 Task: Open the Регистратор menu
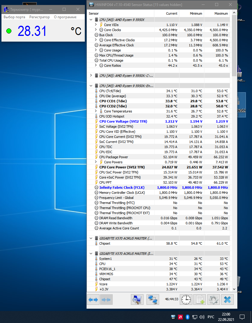click(40, 17)
